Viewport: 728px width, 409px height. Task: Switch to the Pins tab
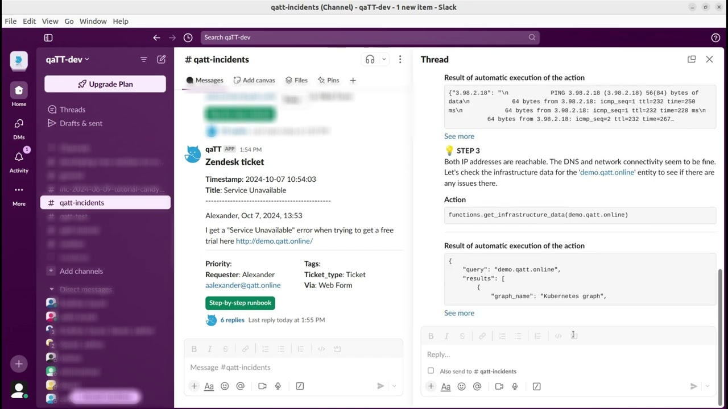pyautogui.click(x=328, y=81)
